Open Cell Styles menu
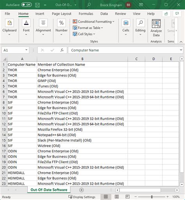The image size is (185, 200). click(84, 34)
